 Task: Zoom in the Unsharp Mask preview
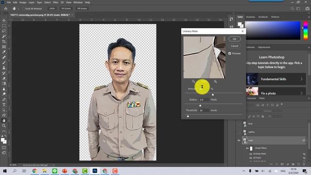point(215,81)
